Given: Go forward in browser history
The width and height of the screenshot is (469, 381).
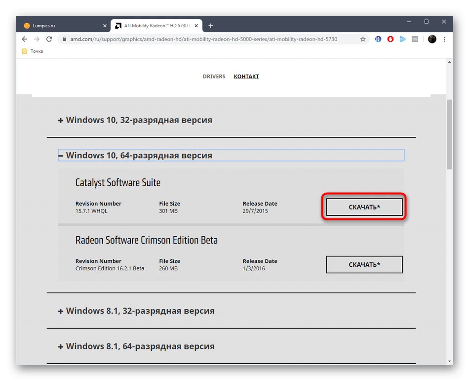Looking at the screenshot, I should pos(37,39).
